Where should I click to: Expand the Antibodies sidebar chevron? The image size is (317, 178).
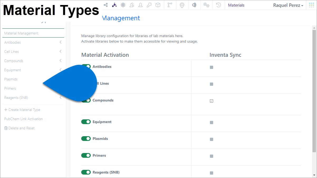point(60,42)
